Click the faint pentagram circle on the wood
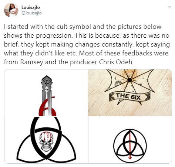Viewport: 175px width, 167px height. click(118, 83)
